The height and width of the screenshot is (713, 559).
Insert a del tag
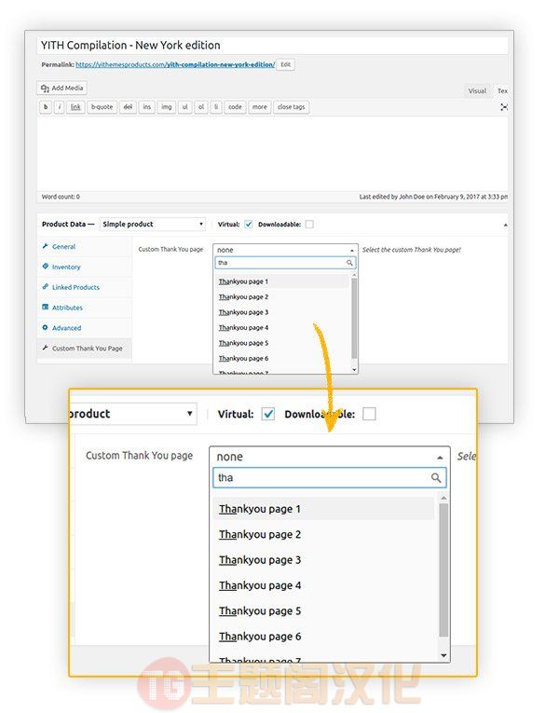click(128, 107)
